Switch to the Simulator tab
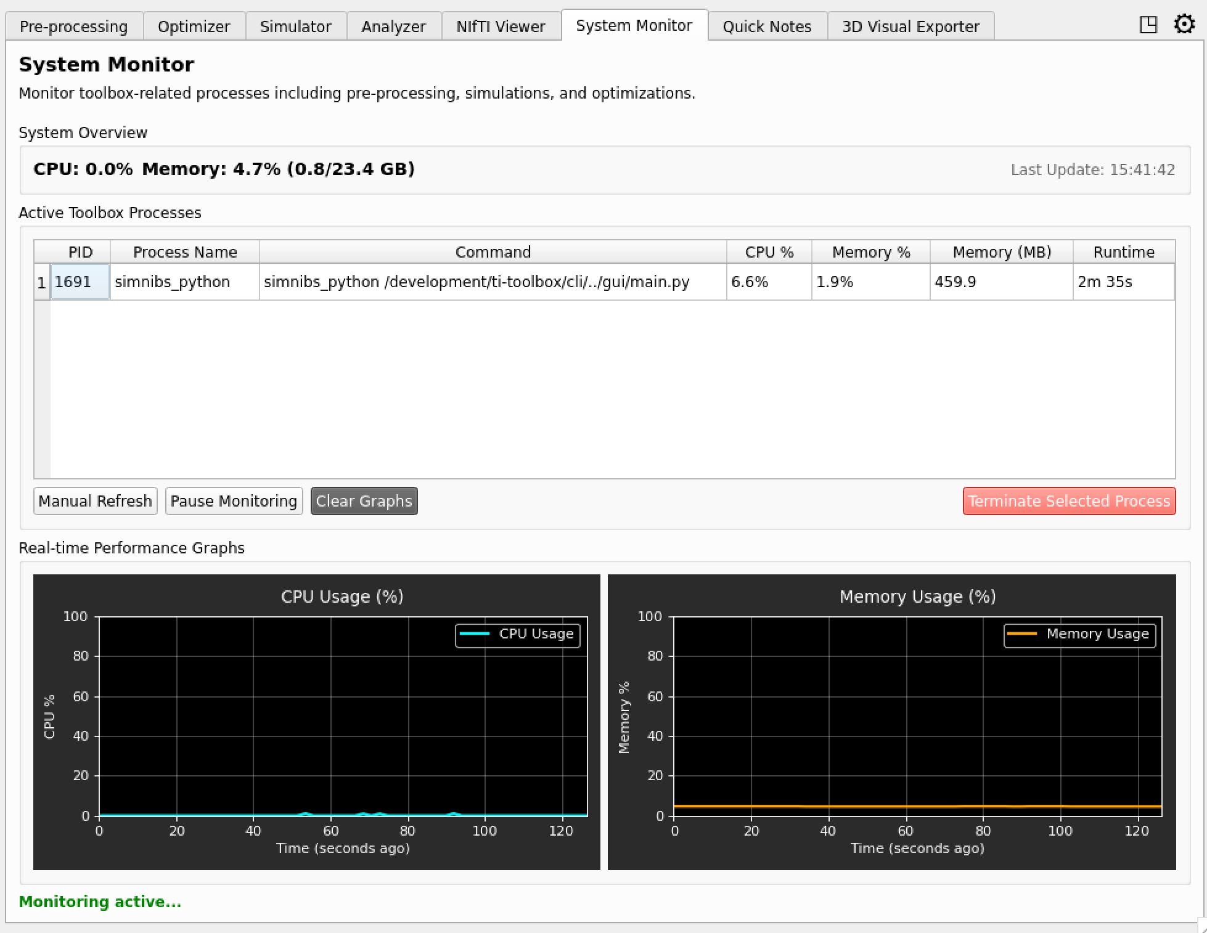 295,26
